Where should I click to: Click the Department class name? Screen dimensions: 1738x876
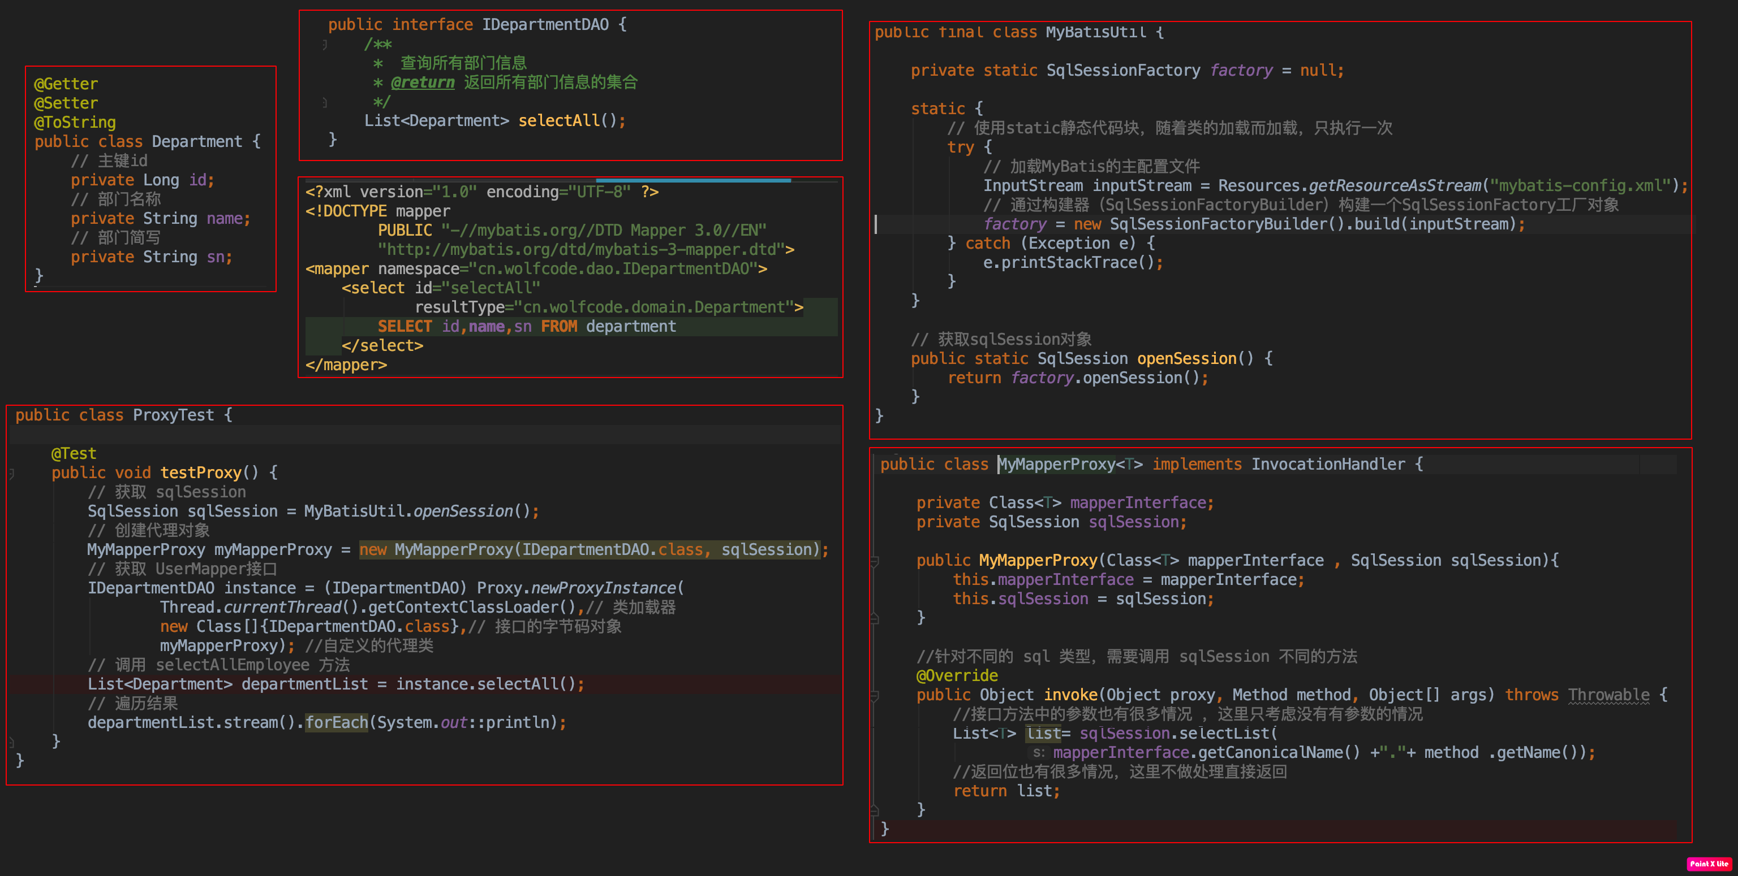[196, 141]
